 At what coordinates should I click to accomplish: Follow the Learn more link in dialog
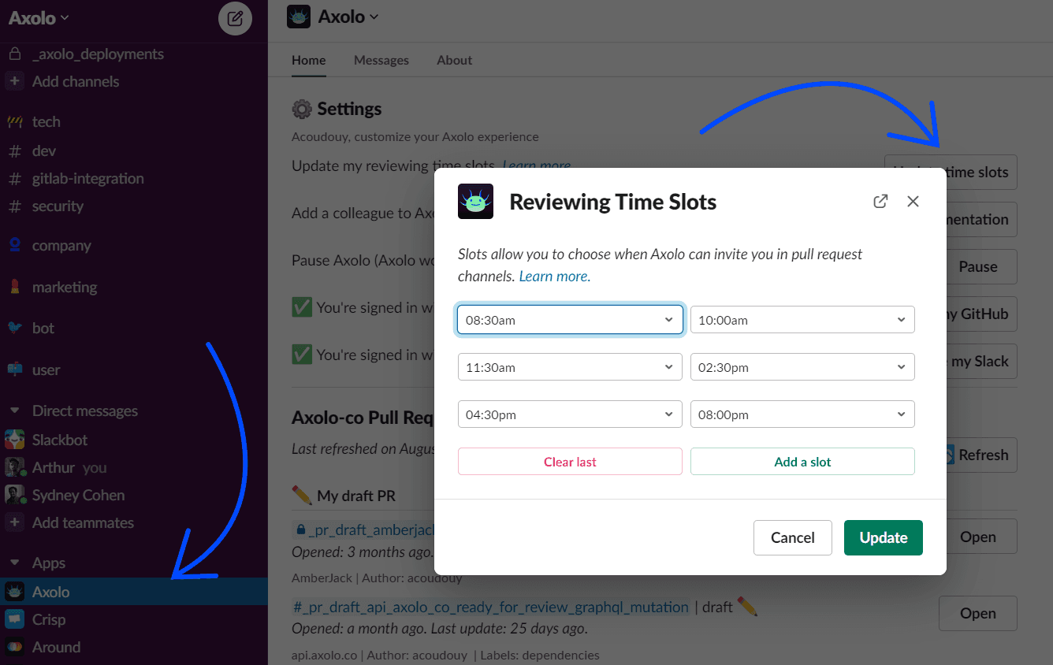553,277
